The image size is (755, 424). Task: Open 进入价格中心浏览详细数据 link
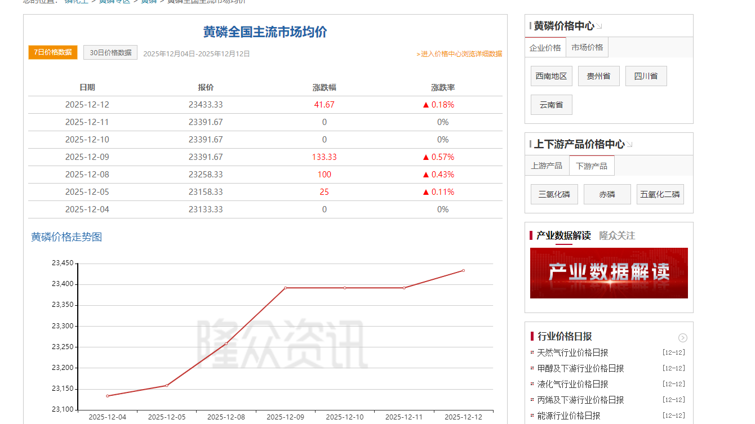459,54
